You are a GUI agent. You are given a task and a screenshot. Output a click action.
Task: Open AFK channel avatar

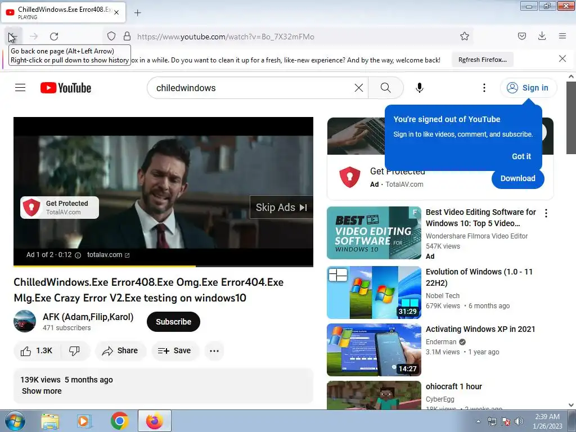(x=25, y=321)
